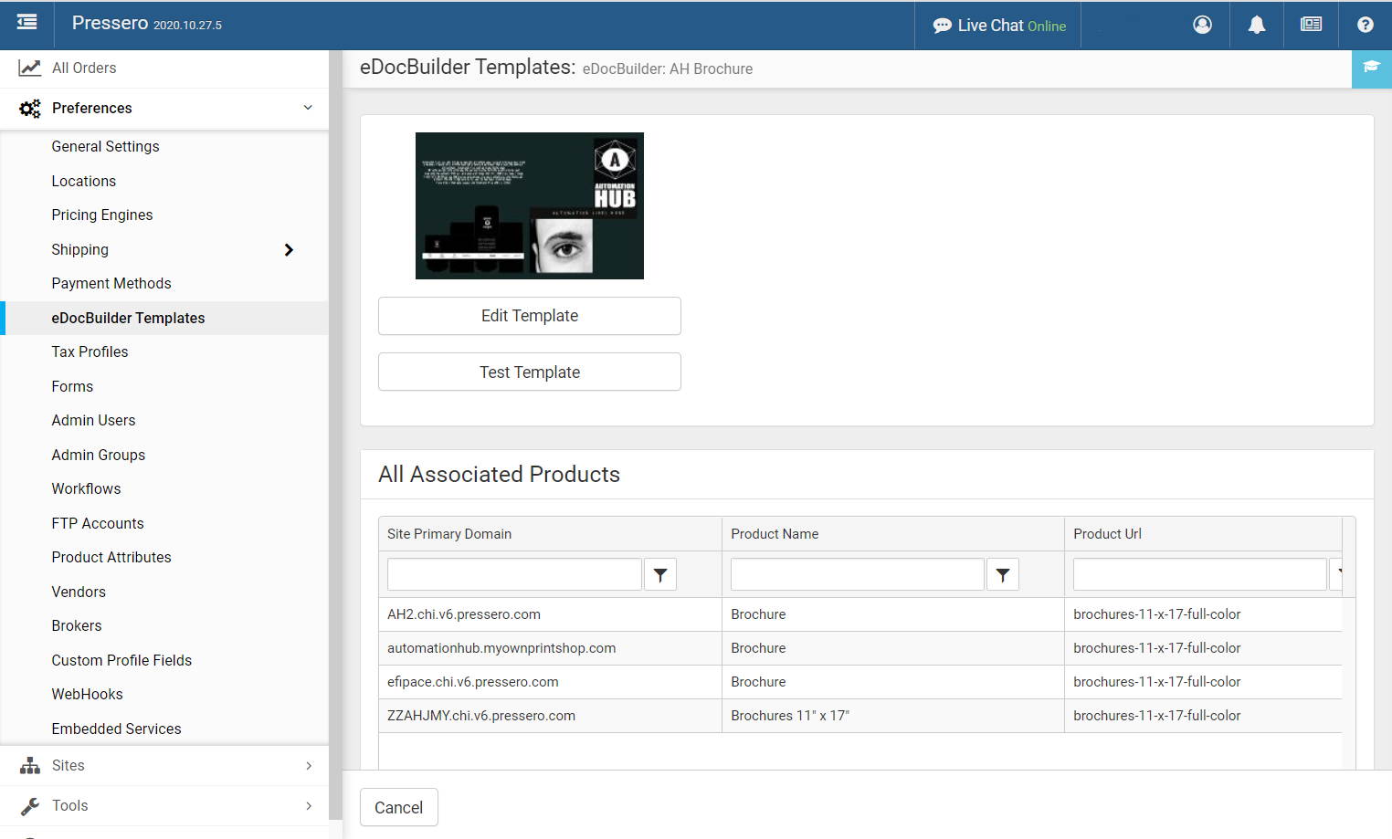Sort by Product Url column header

[1107, 534]
